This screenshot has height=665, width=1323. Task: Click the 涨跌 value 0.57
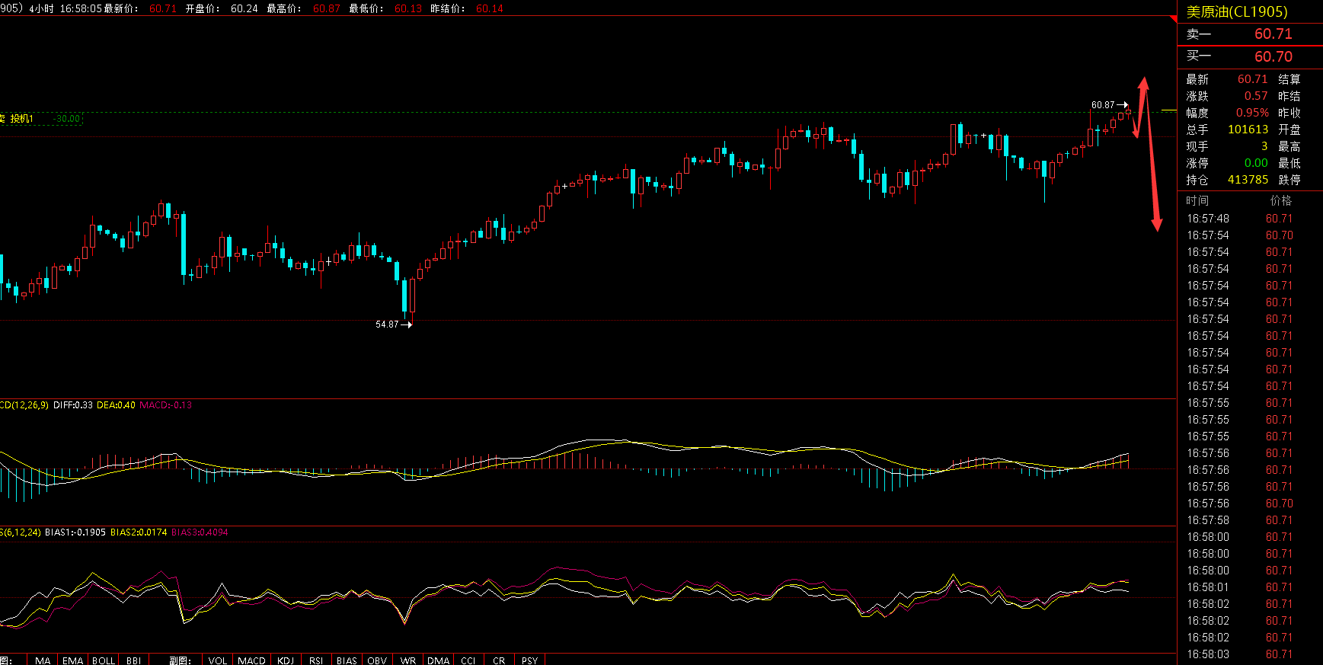click(1256, 96)
